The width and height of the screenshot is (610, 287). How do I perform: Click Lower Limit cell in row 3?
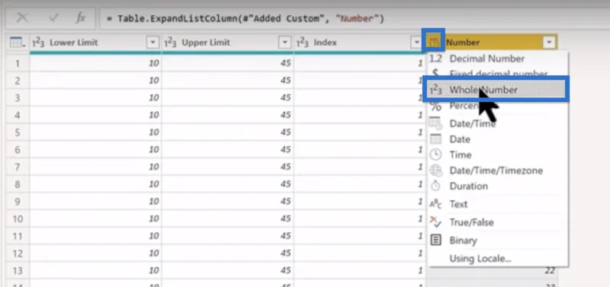tap(96, 98)
